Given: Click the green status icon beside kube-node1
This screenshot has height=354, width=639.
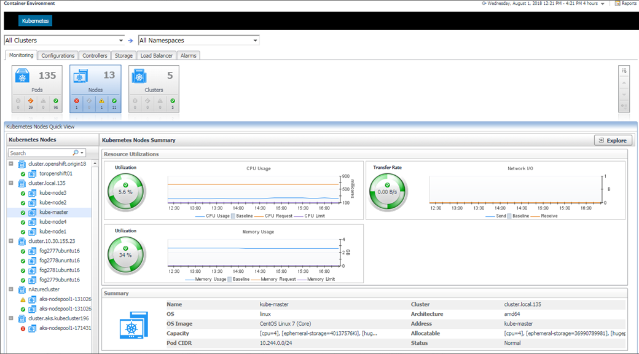Looking at the screenshot, I should 23,232.
